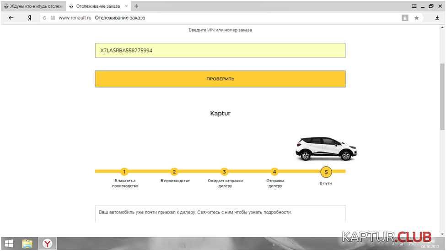Select the Отслеживание заказа tab

[98, 6]
